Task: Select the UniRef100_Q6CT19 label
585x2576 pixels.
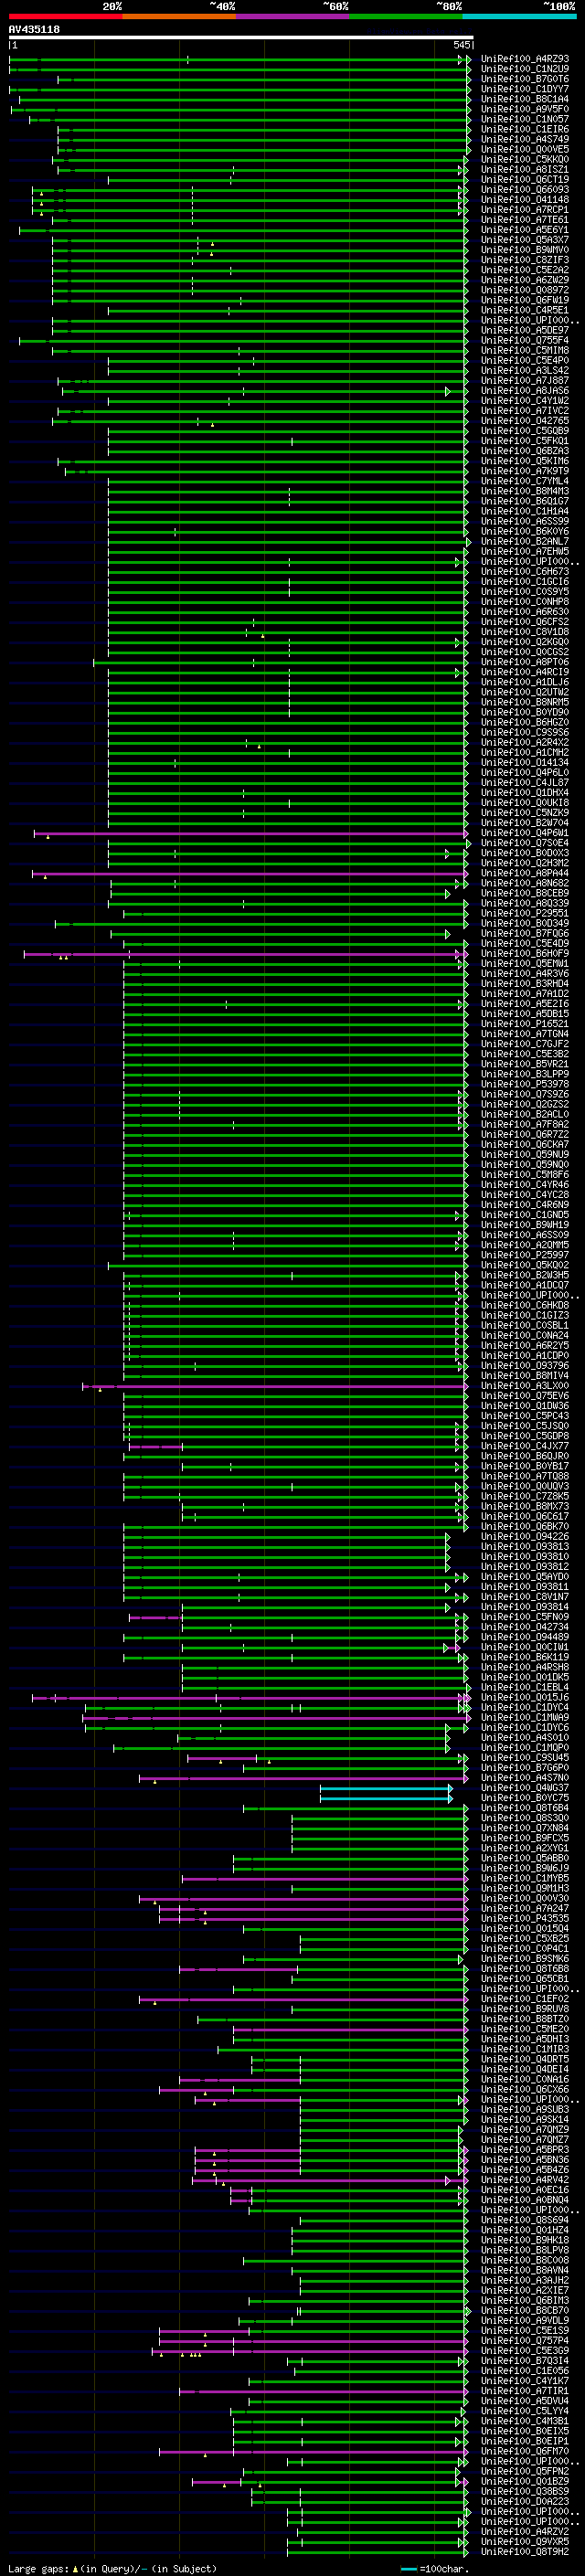Action: click(x=525, y=179)
